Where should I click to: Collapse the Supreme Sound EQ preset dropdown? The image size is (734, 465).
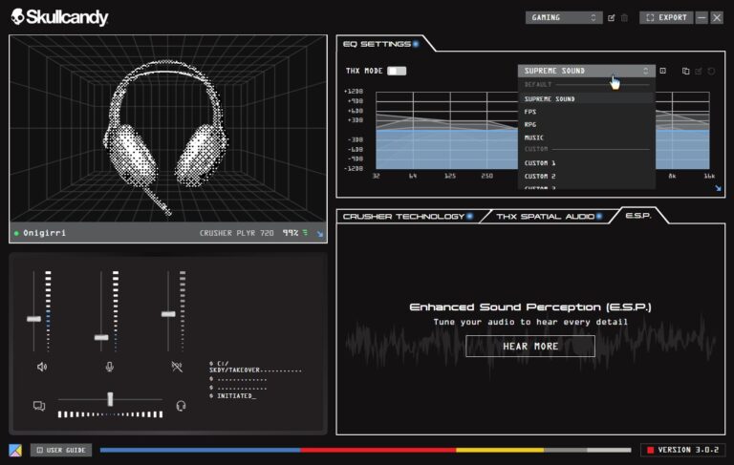586,71
